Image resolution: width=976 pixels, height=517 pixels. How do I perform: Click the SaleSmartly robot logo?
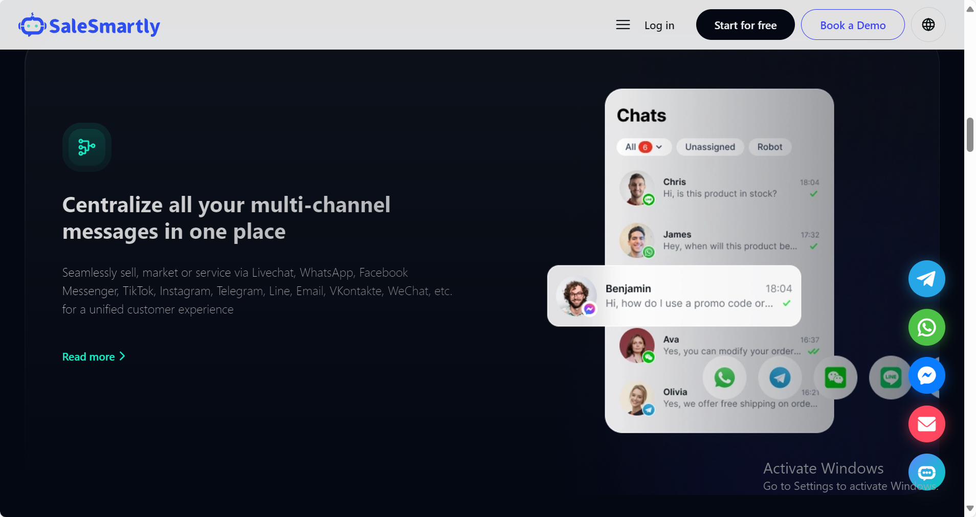tap(32, 25)
